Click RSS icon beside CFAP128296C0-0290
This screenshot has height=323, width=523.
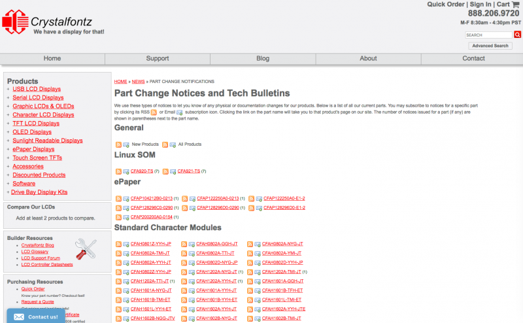(x=118, y=208)
